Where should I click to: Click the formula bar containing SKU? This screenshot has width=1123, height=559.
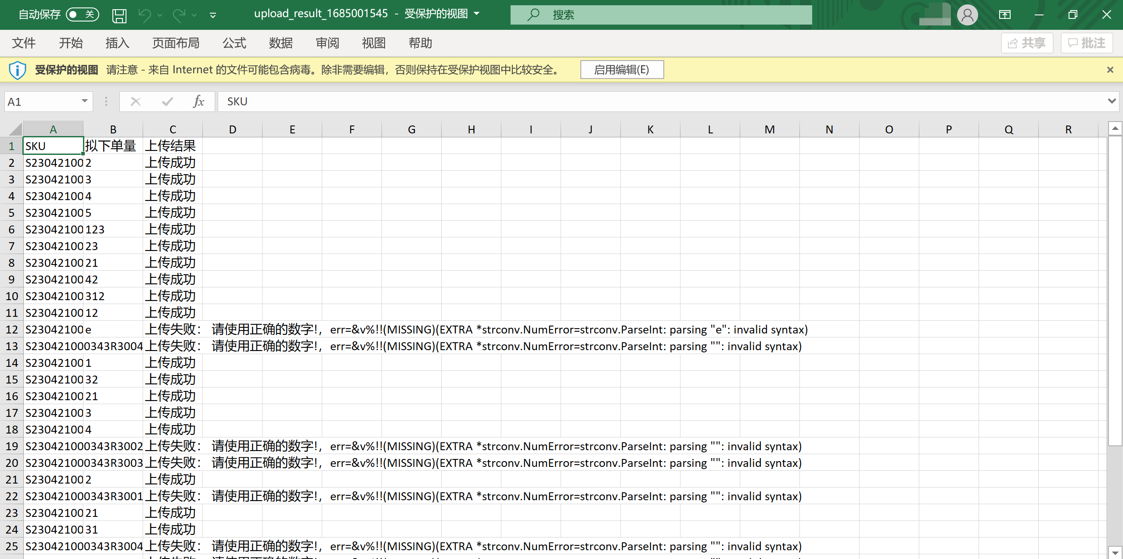[x=661, y=102]
